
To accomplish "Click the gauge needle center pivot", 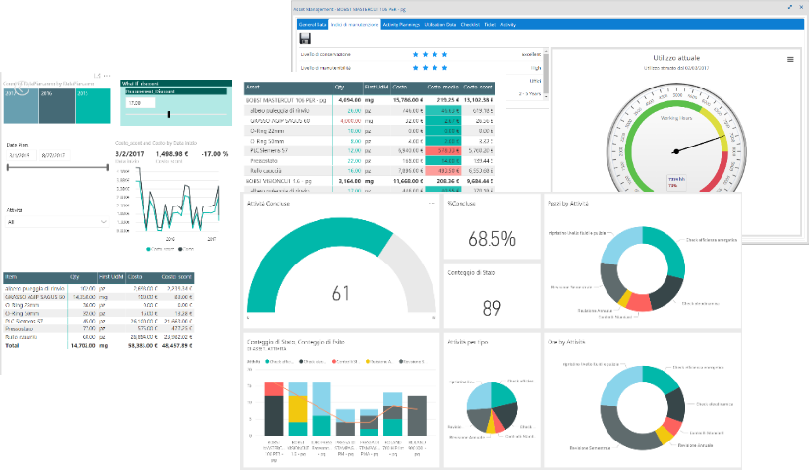I will pyautogui.click(x=676, y=150).
